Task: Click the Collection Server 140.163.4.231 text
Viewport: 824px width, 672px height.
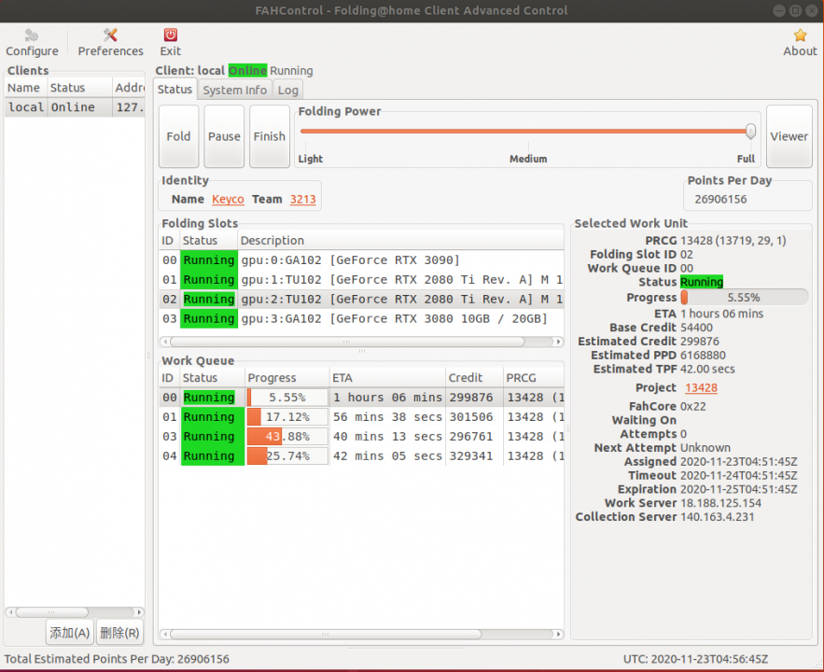Action: pos(717,516)
